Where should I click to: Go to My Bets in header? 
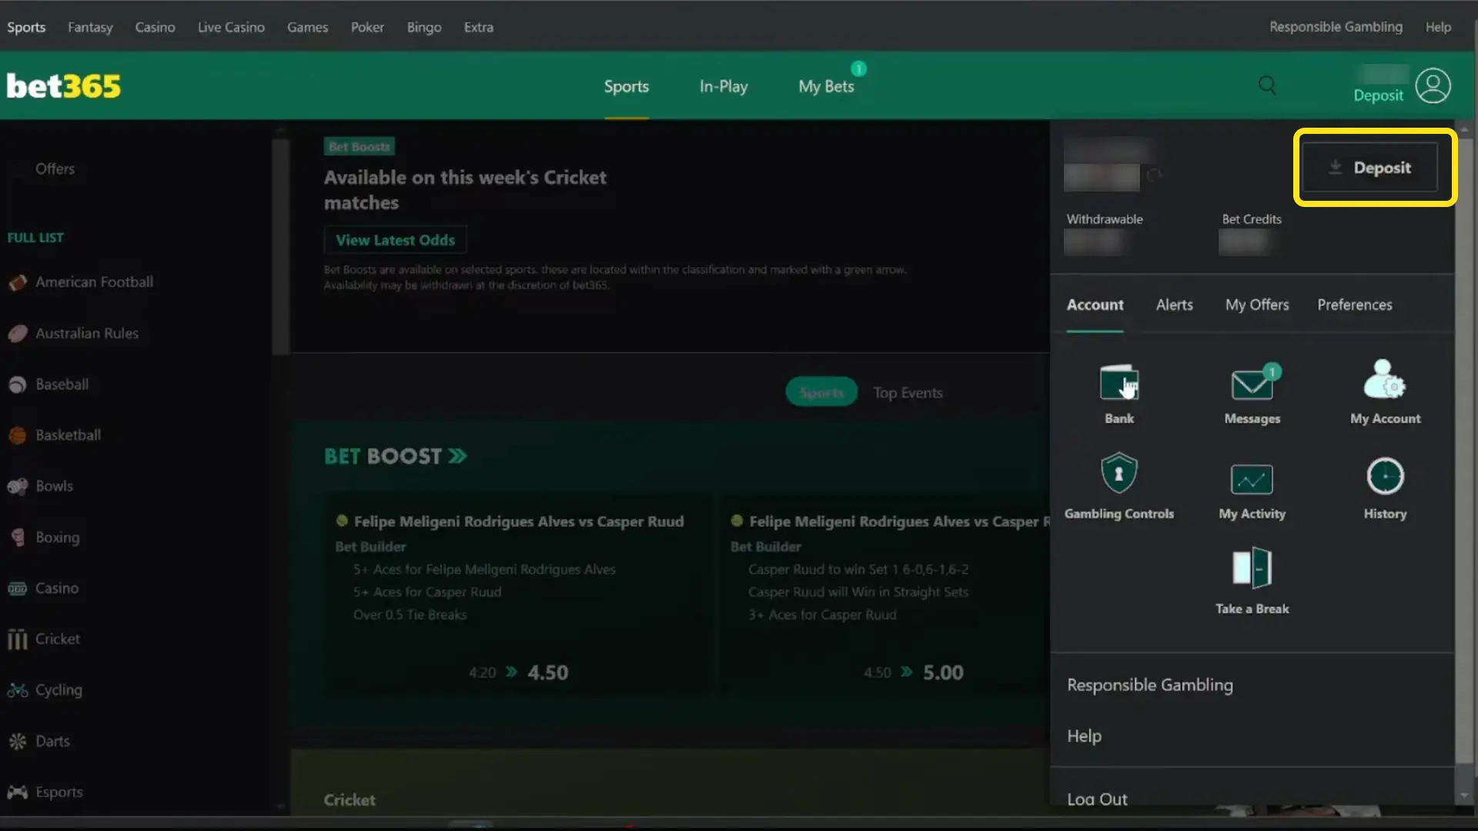826,86
